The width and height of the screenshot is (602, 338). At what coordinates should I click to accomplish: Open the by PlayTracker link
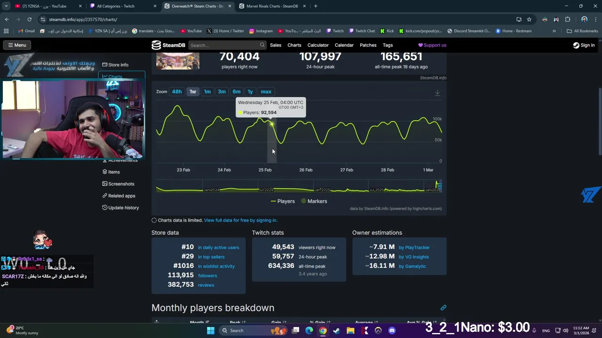[414, 247]
